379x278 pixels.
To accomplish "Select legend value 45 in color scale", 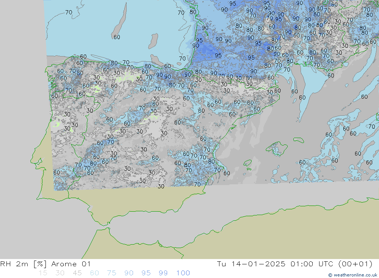I will pyautogui.click(x=77, y=273).
